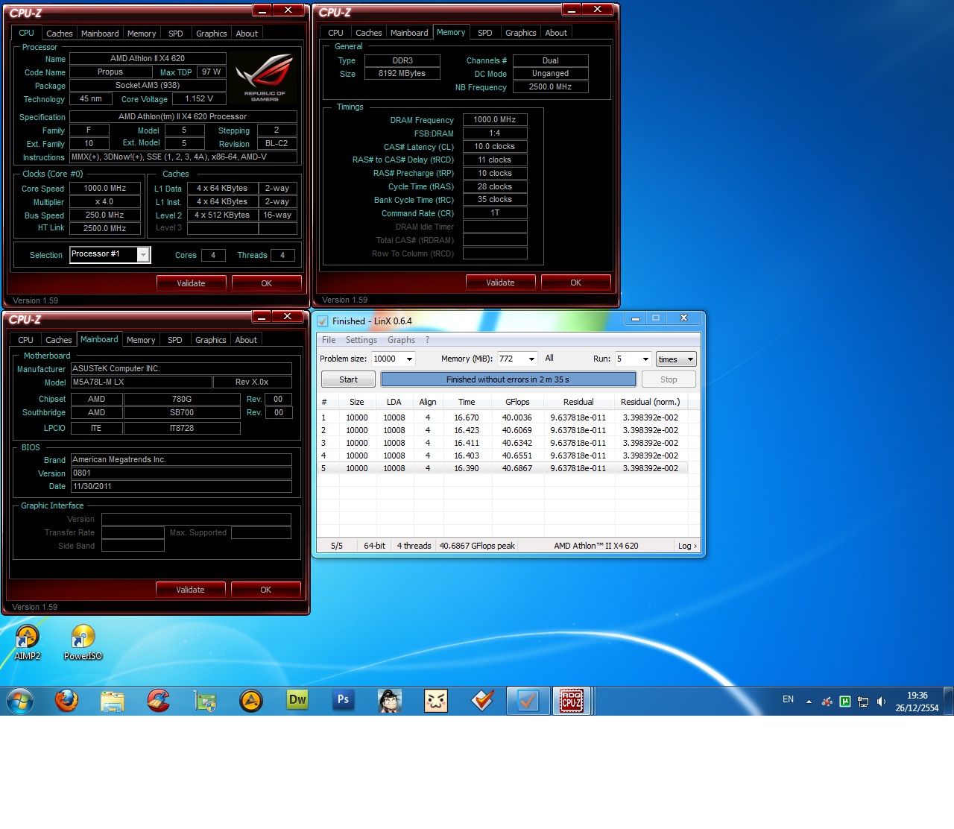Screen dimensions: 954x829
Task: Select LinX result row with time 16.670
Action: tap(502, 417)
